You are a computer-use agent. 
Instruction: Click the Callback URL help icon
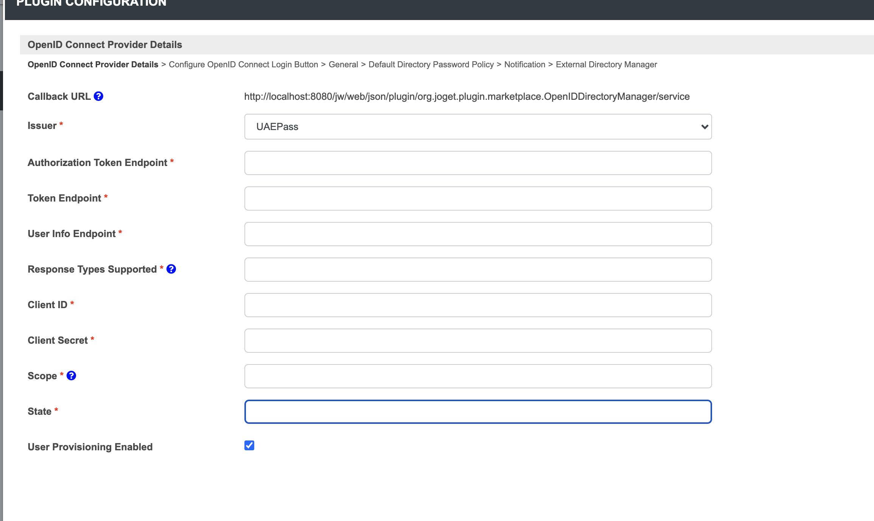tap(98, 96)
